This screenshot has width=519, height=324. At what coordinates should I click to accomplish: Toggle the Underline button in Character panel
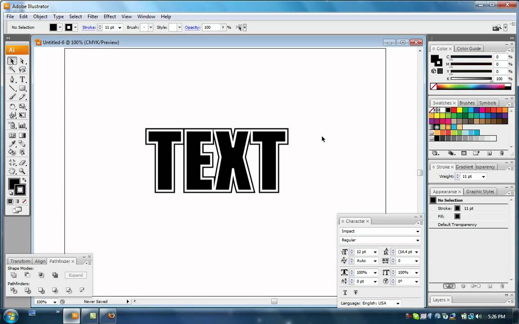point(345,292)
